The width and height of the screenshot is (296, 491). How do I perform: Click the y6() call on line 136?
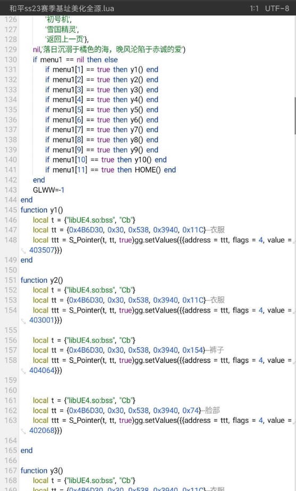[137, 120]
